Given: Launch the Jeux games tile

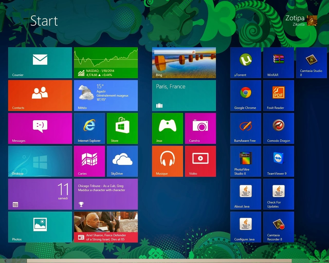Looking at the screenshot, I should point(168,128).
